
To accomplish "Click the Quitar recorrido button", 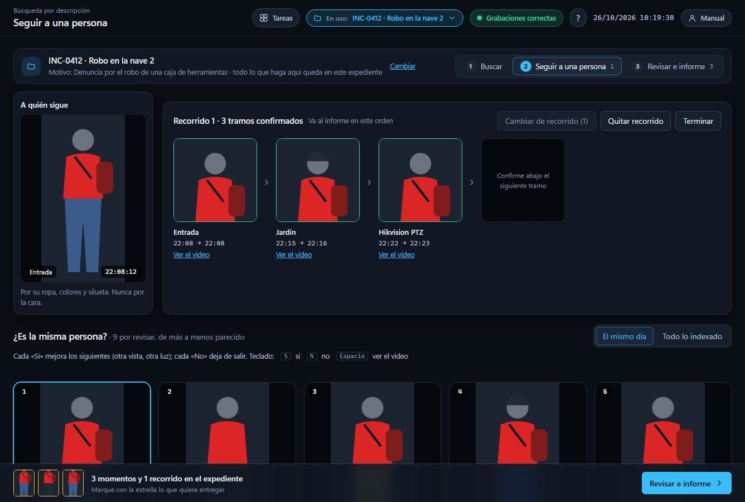I will [x=636, y=121].
